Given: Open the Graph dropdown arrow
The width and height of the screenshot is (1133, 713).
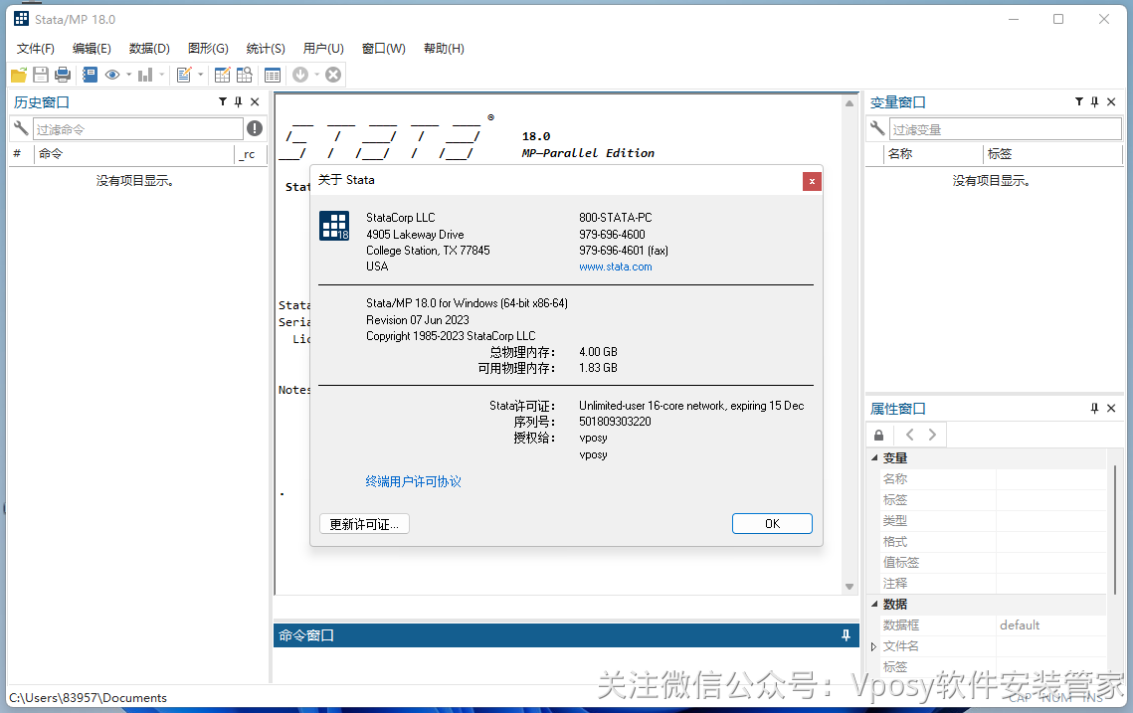Looking at the screenshot, I should (x=162, y=75).
